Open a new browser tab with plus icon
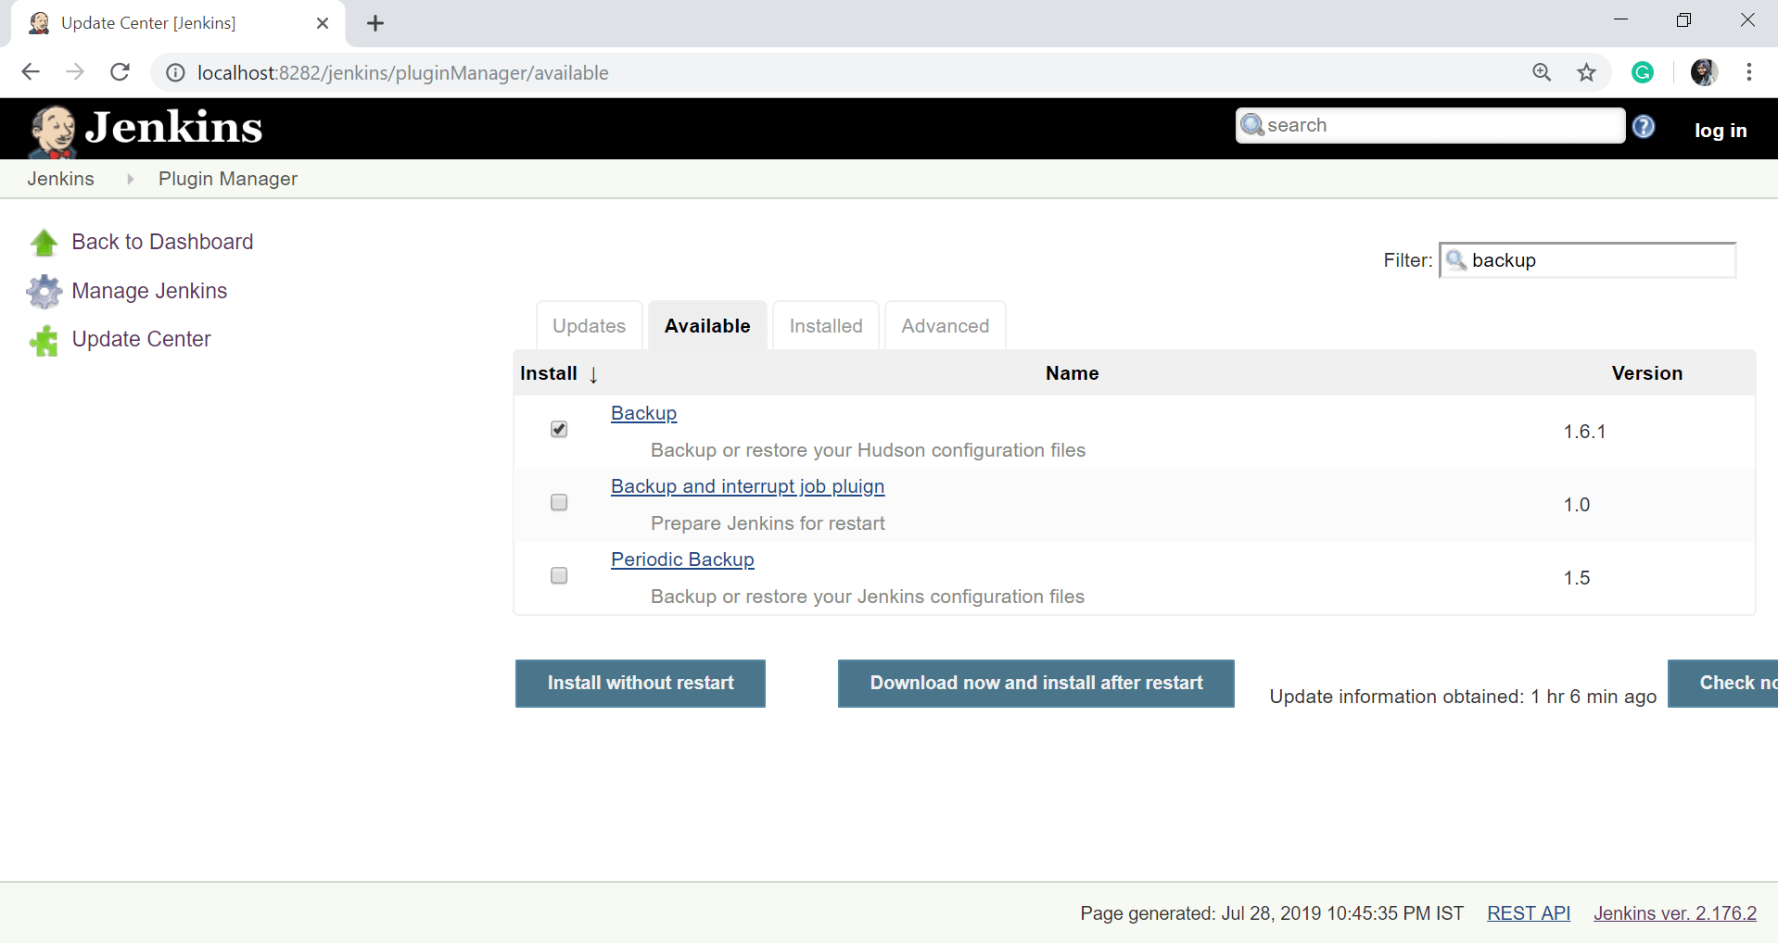1778x943 pixels. coord(375,24)
